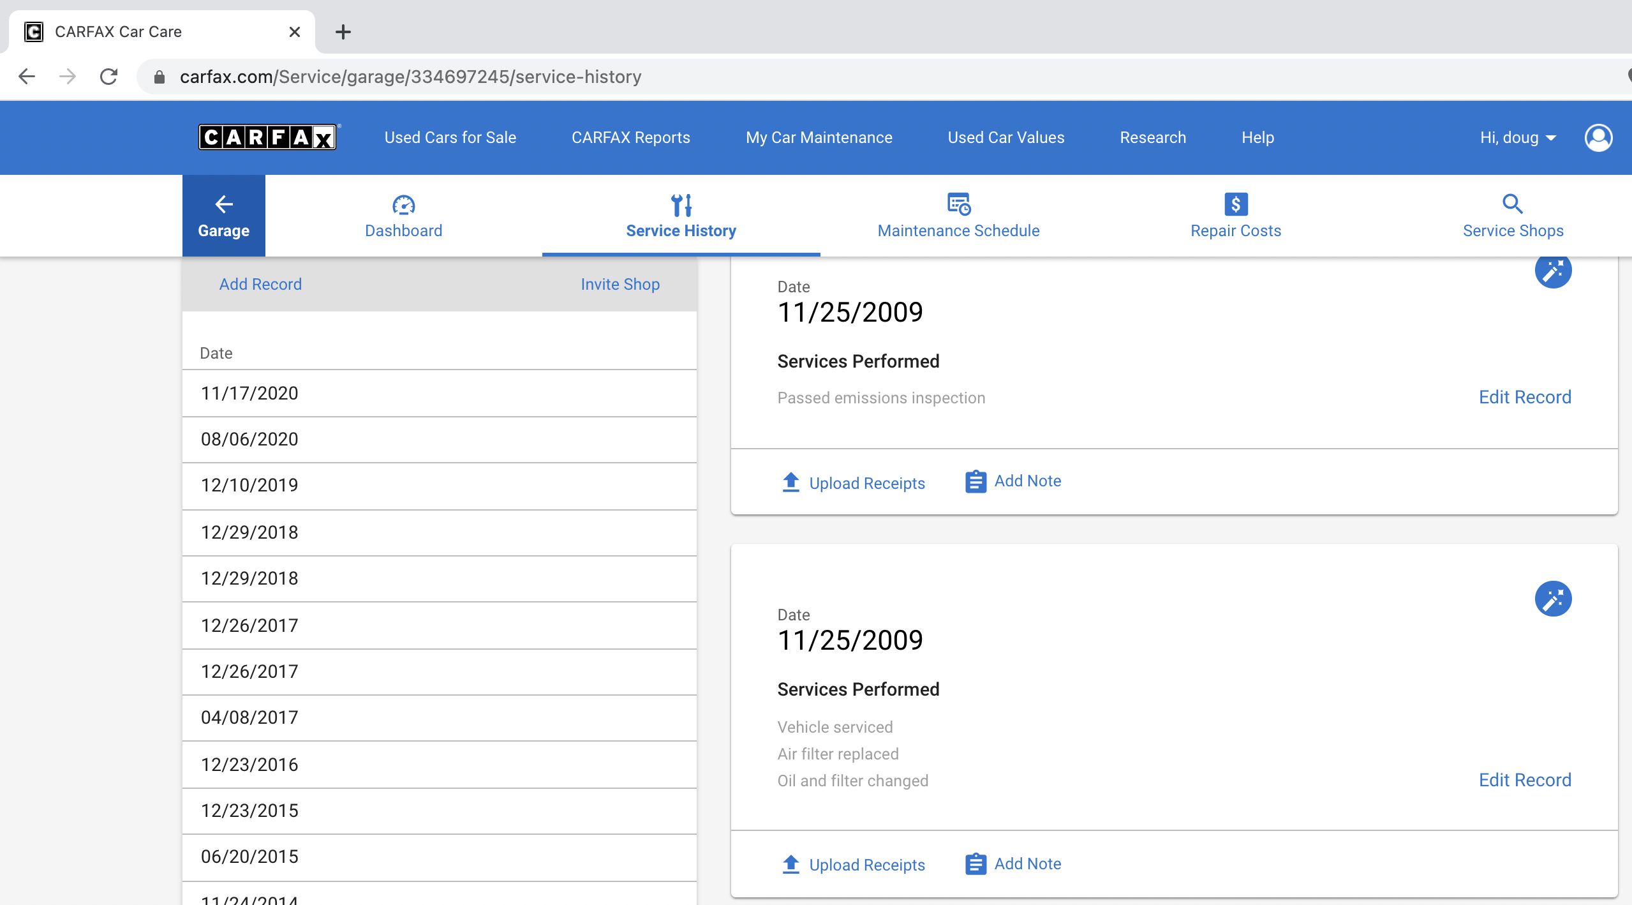Reload the page with refresh button
1632x905 pixels.
pyautogui.click(x=109, y=77)
